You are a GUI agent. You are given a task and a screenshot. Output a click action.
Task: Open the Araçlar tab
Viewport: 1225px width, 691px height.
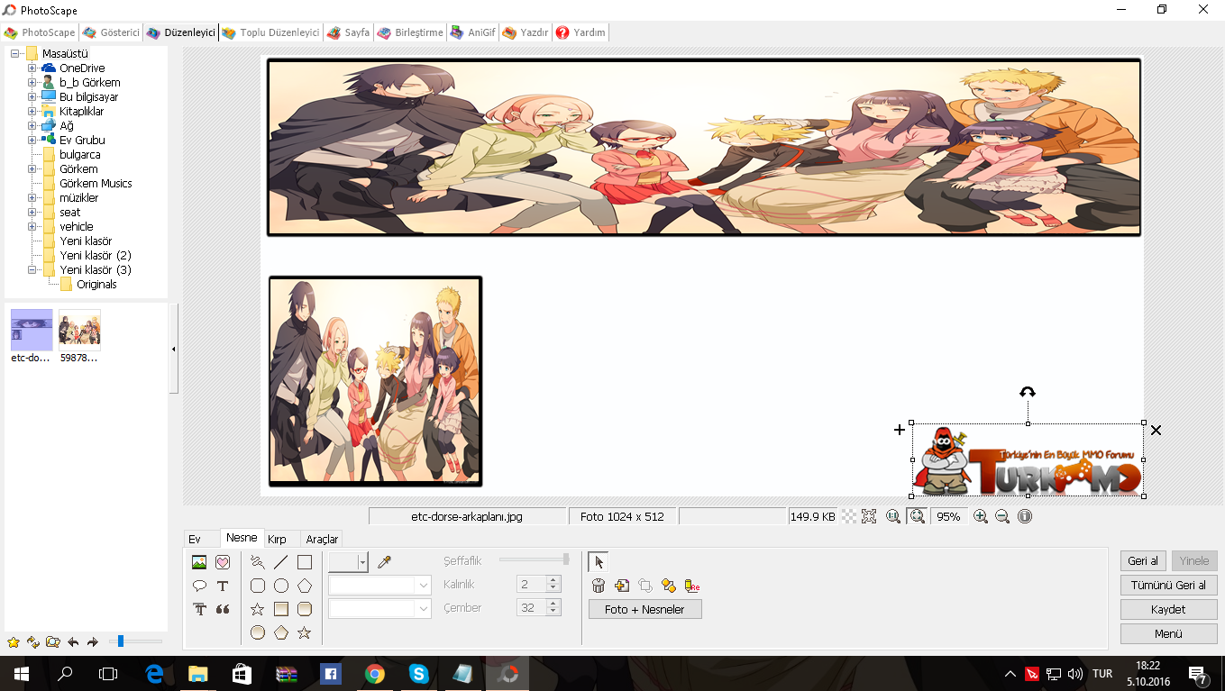coord(322,539)
